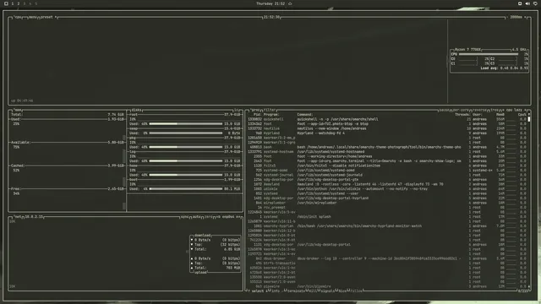The width and height of the screenshot is (541, 304).
Task: Switch to next network interface after enp6s0
Action: click(238, 217)
